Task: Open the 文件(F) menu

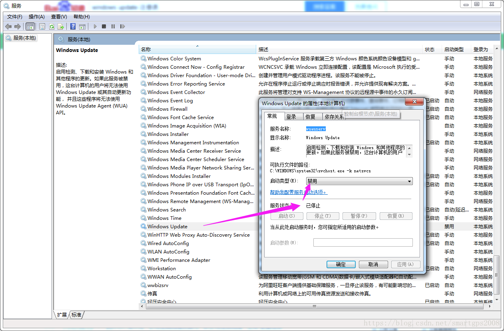Action: 15,16
